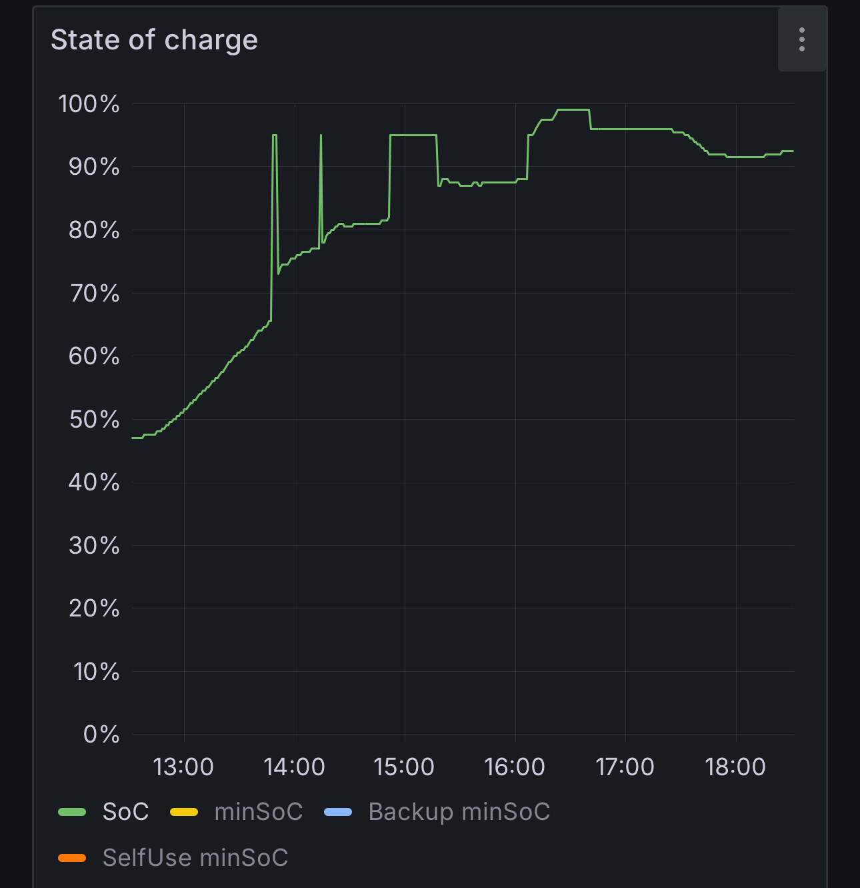Toggle the SelfUse minSoC legend entry
The image size is (860, 888).
tap(195, 858)
